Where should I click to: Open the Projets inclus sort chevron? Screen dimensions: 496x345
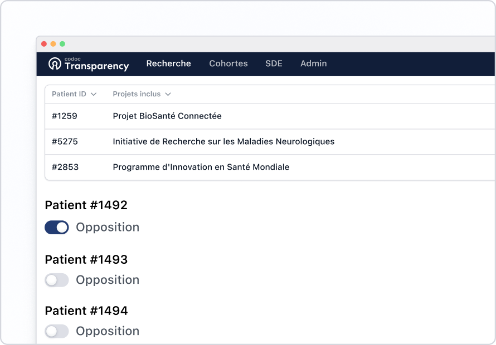pyautogui.click(x=168, y=95)
